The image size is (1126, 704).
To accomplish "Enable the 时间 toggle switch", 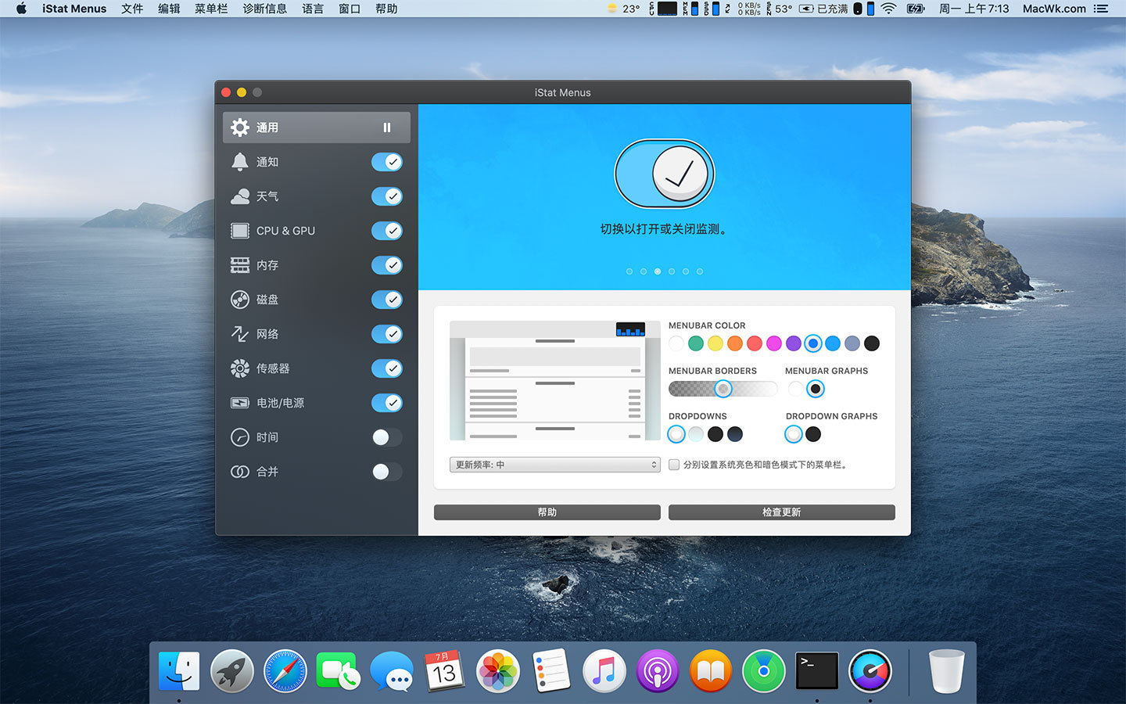I will (387, 437).
